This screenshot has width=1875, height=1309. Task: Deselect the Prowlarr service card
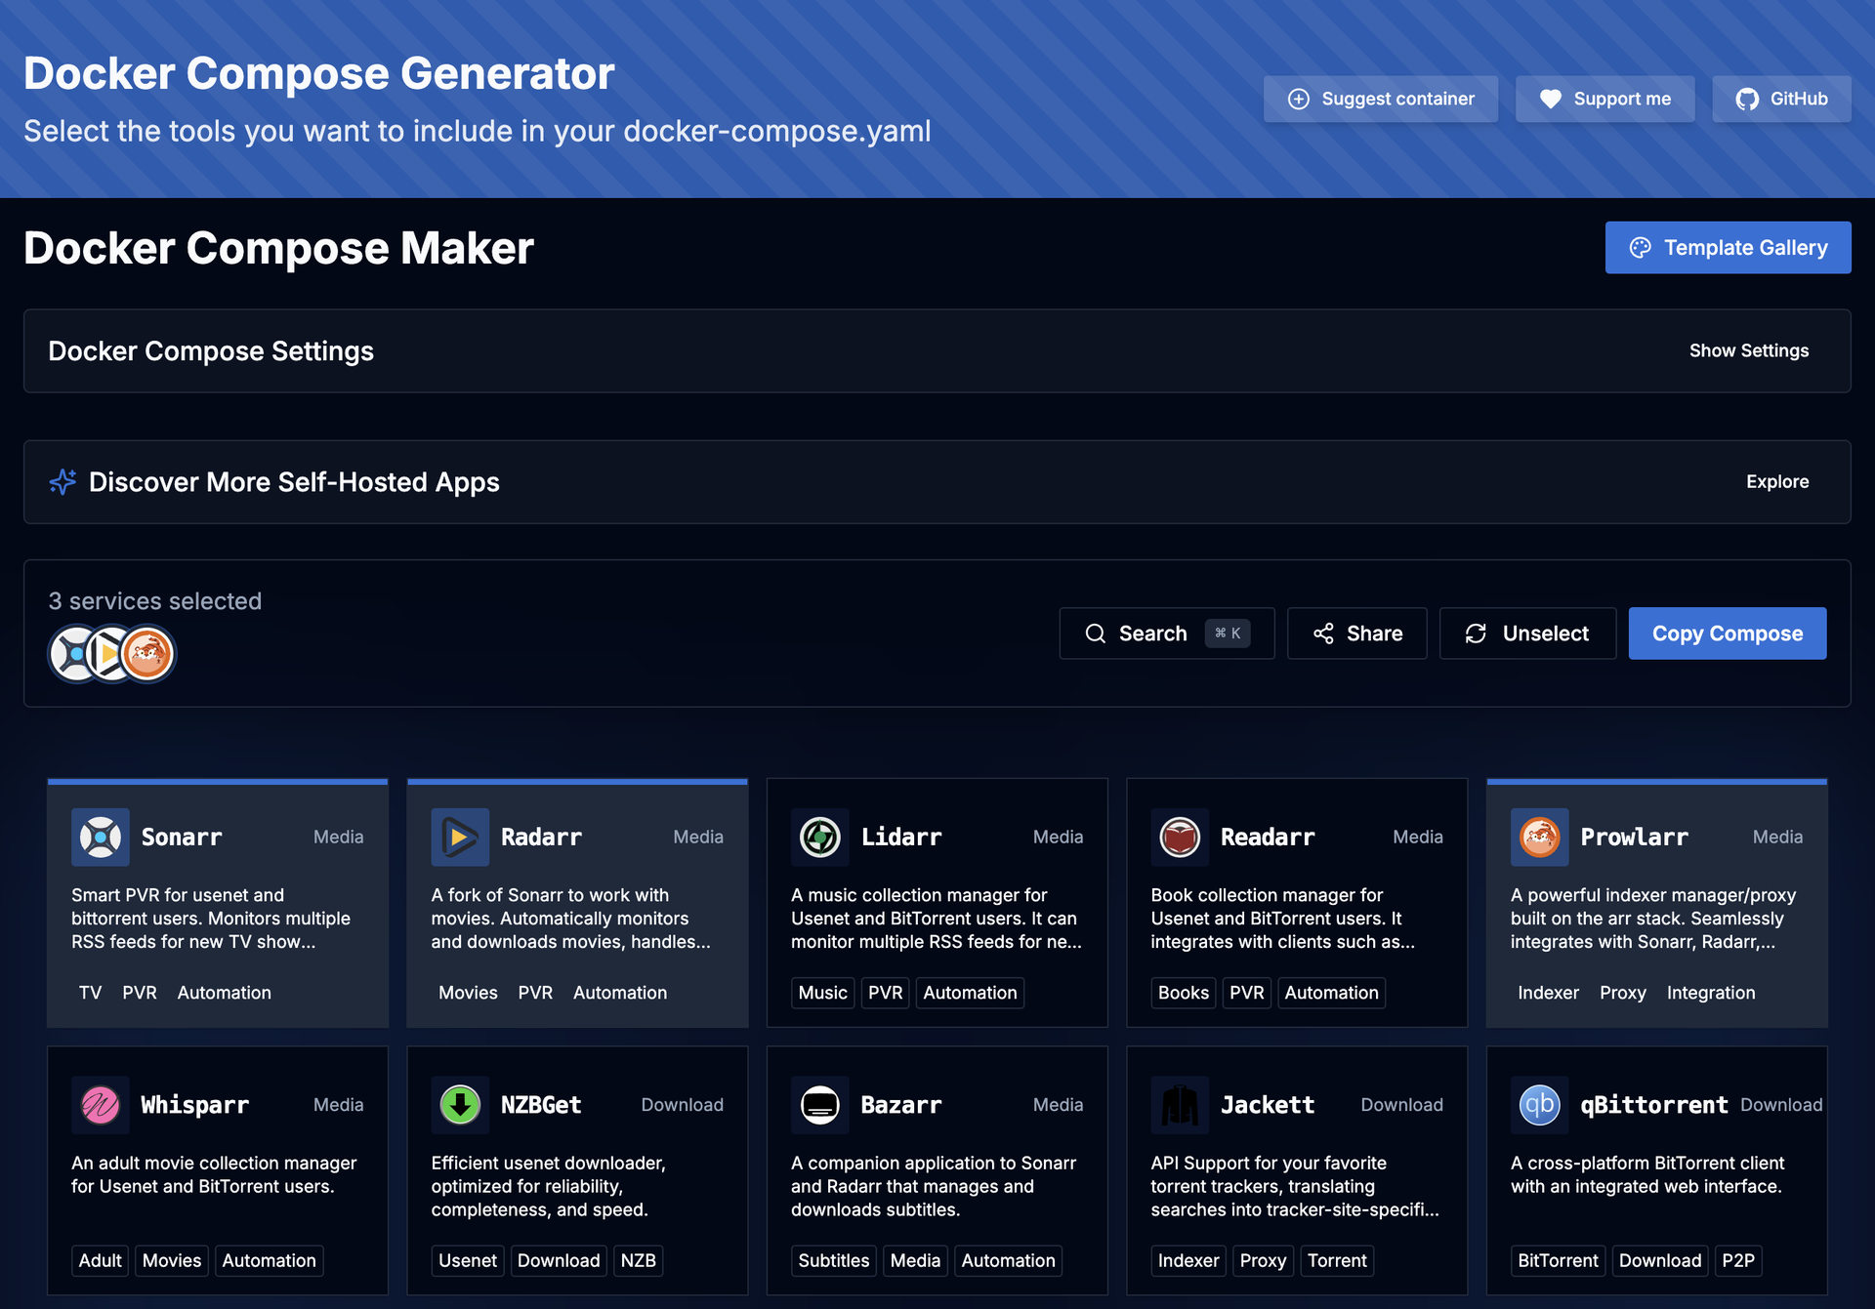(x=1656, y=903)
